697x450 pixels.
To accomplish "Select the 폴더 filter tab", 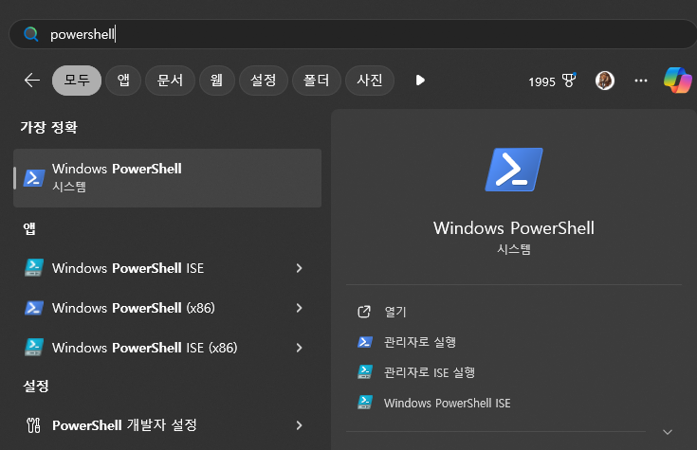I will (x=317, y=81).
